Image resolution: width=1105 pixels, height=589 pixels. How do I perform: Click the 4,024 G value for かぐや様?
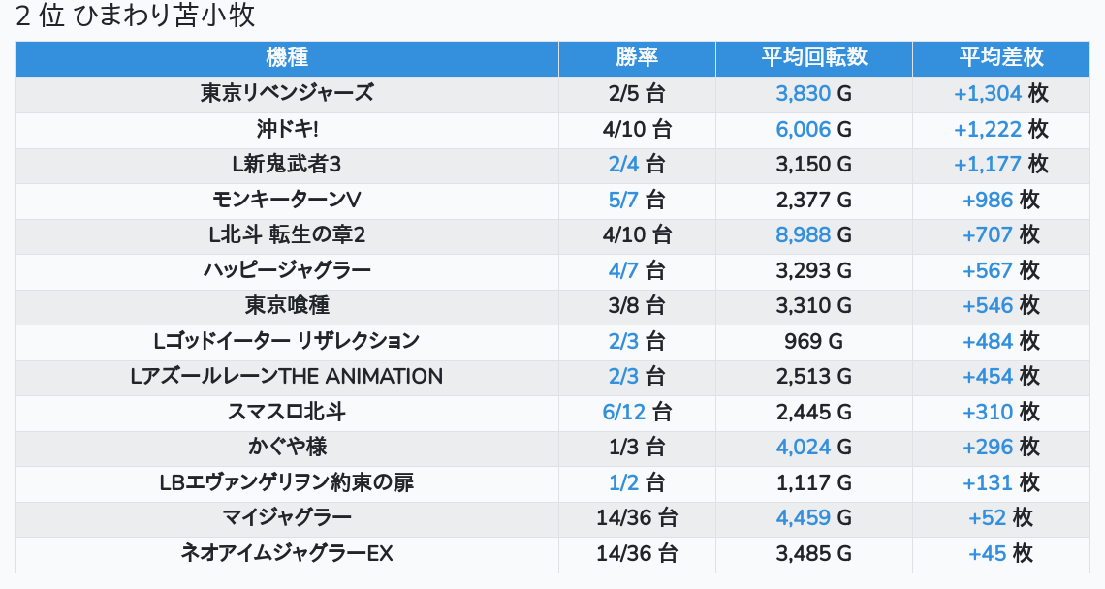click(804, 448)
